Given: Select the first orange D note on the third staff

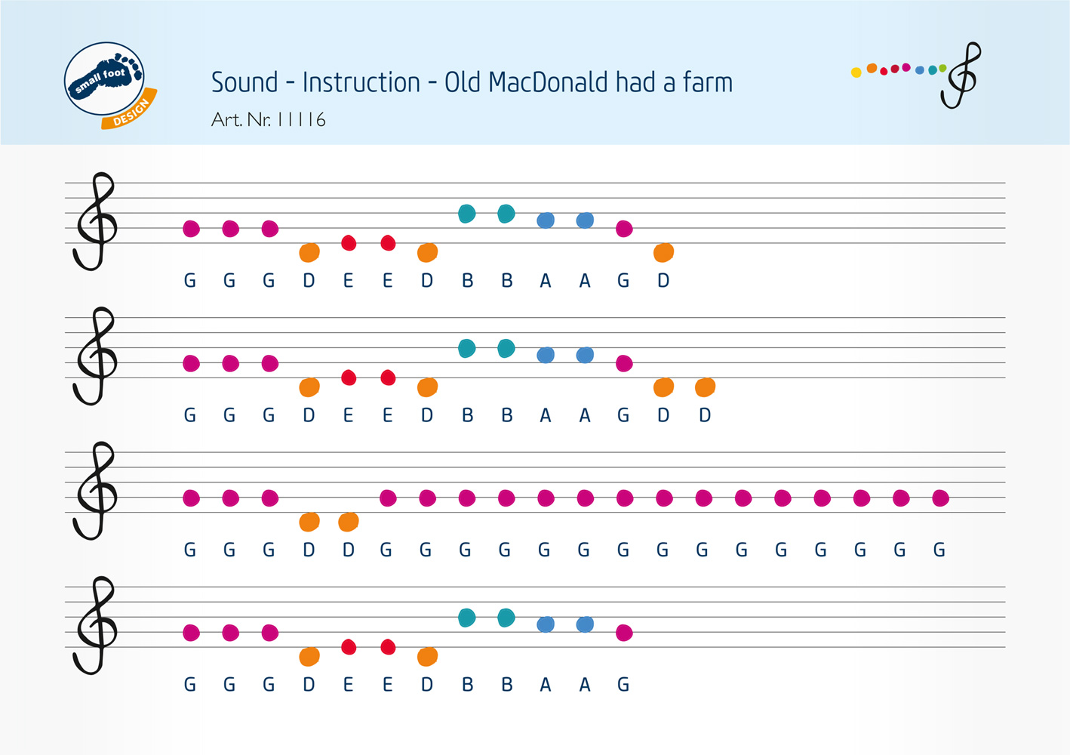Looking at the screenshot, I should click(309, 522).
